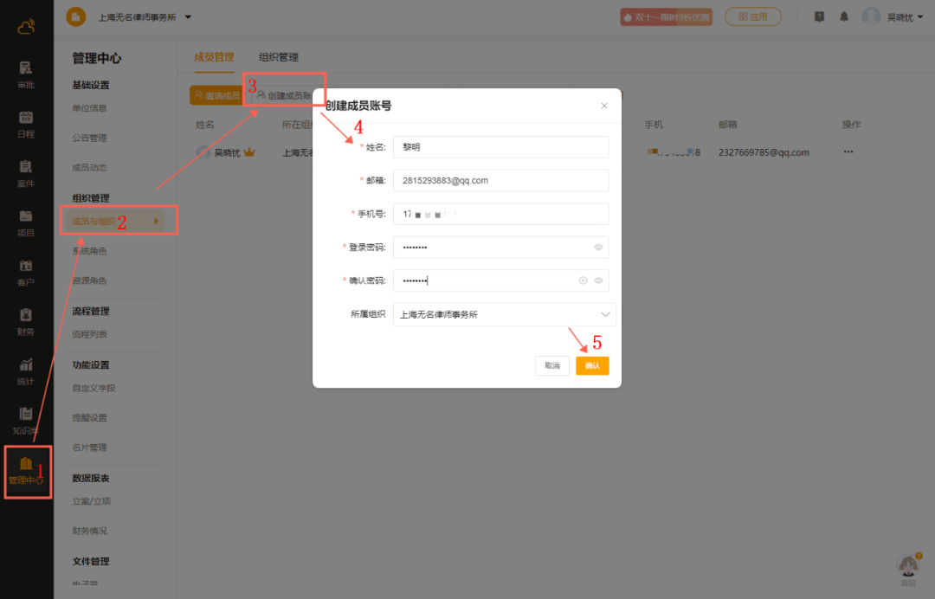935x599 pixels.
Task: Open the 统计 chart icon
Action: pyautogui.click(x=26, y=370)
